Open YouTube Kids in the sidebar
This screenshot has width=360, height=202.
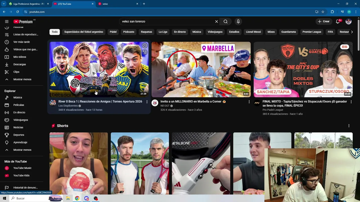coord(21,175)
